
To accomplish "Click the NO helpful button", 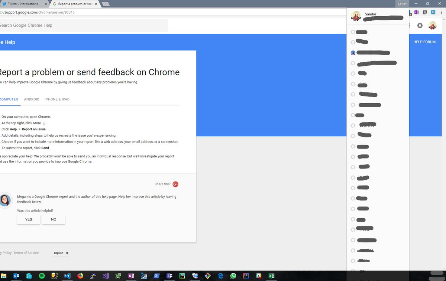I will 54,219.
